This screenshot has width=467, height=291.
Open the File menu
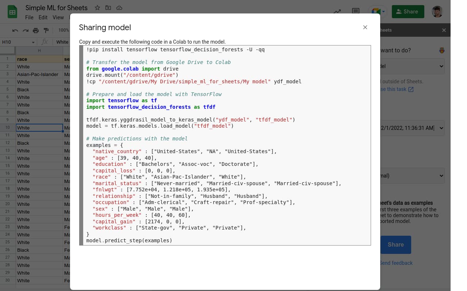click(x=29, y=17)
